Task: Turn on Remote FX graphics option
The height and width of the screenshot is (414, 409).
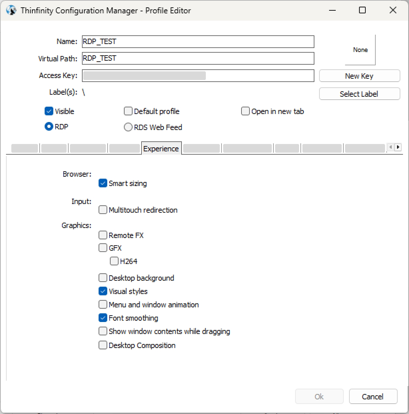Action: [103, 235]
